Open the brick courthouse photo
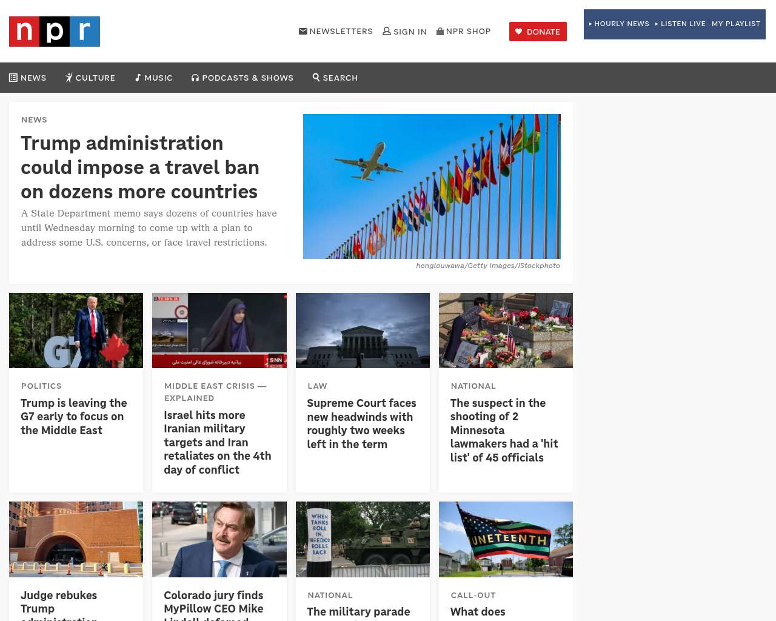Image resolution: width=776 pixels, height=621 pixels. [x=76, y=539]
